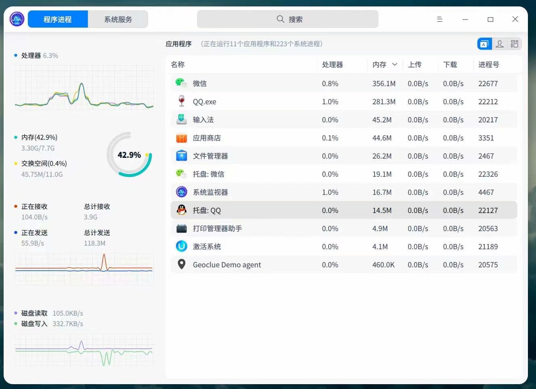Click Geoclue Demo agent process name

[227, 265]
